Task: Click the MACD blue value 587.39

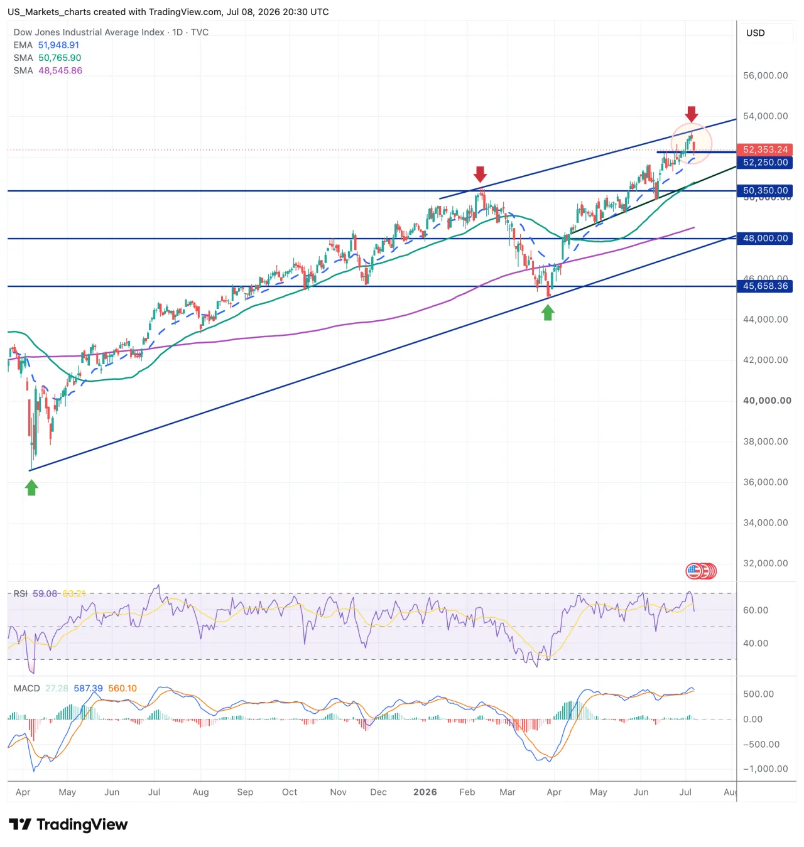Action: coord(88,688)
